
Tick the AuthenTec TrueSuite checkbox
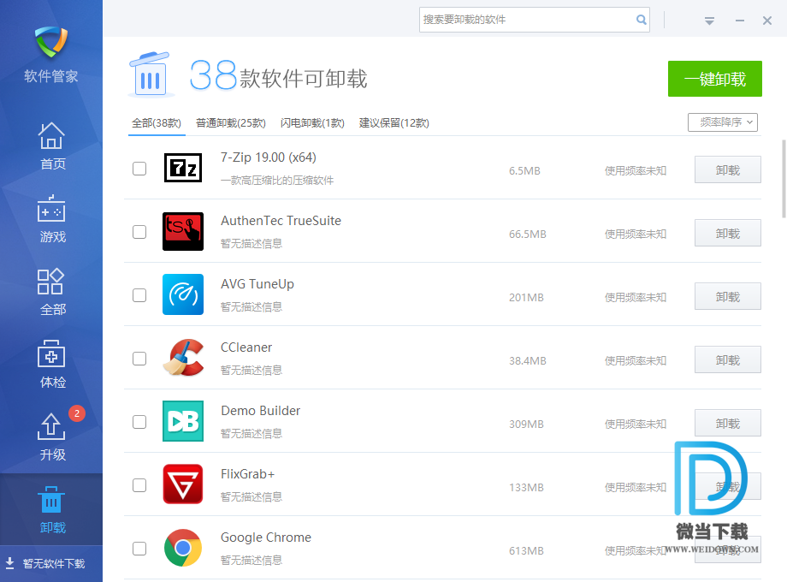pos(139,232)
